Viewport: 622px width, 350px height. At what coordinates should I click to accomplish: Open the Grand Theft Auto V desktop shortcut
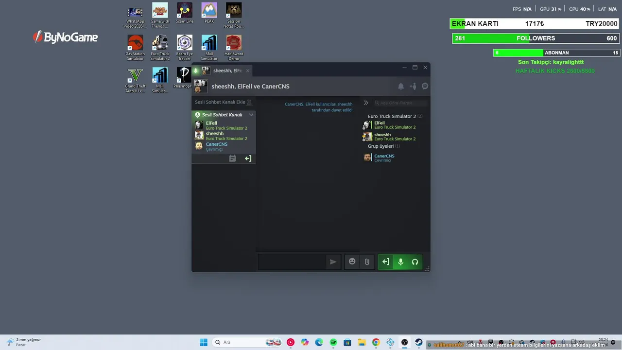coord(135,80)
